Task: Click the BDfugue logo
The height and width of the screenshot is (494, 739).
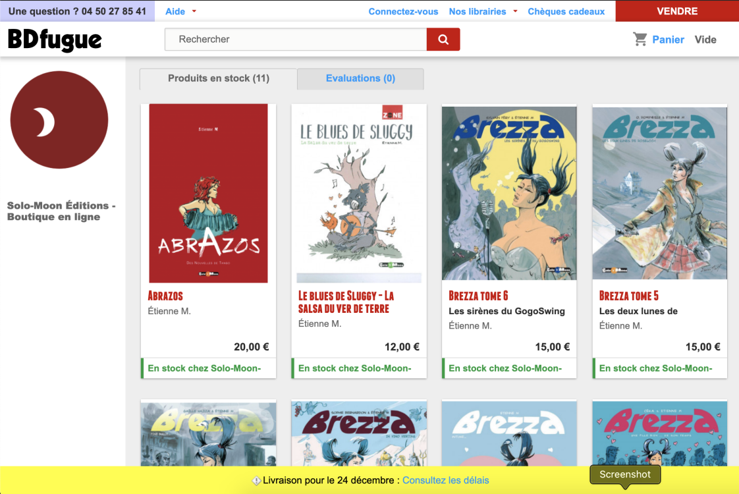Action: [x=55, y=40]
